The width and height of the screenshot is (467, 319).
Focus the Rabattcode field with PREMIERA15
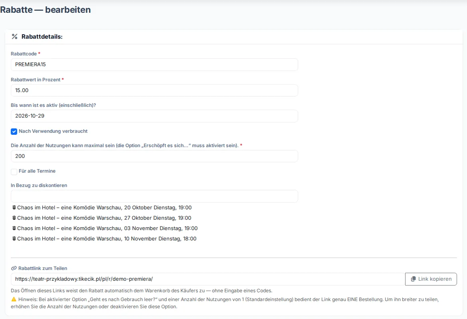(154, 65)
